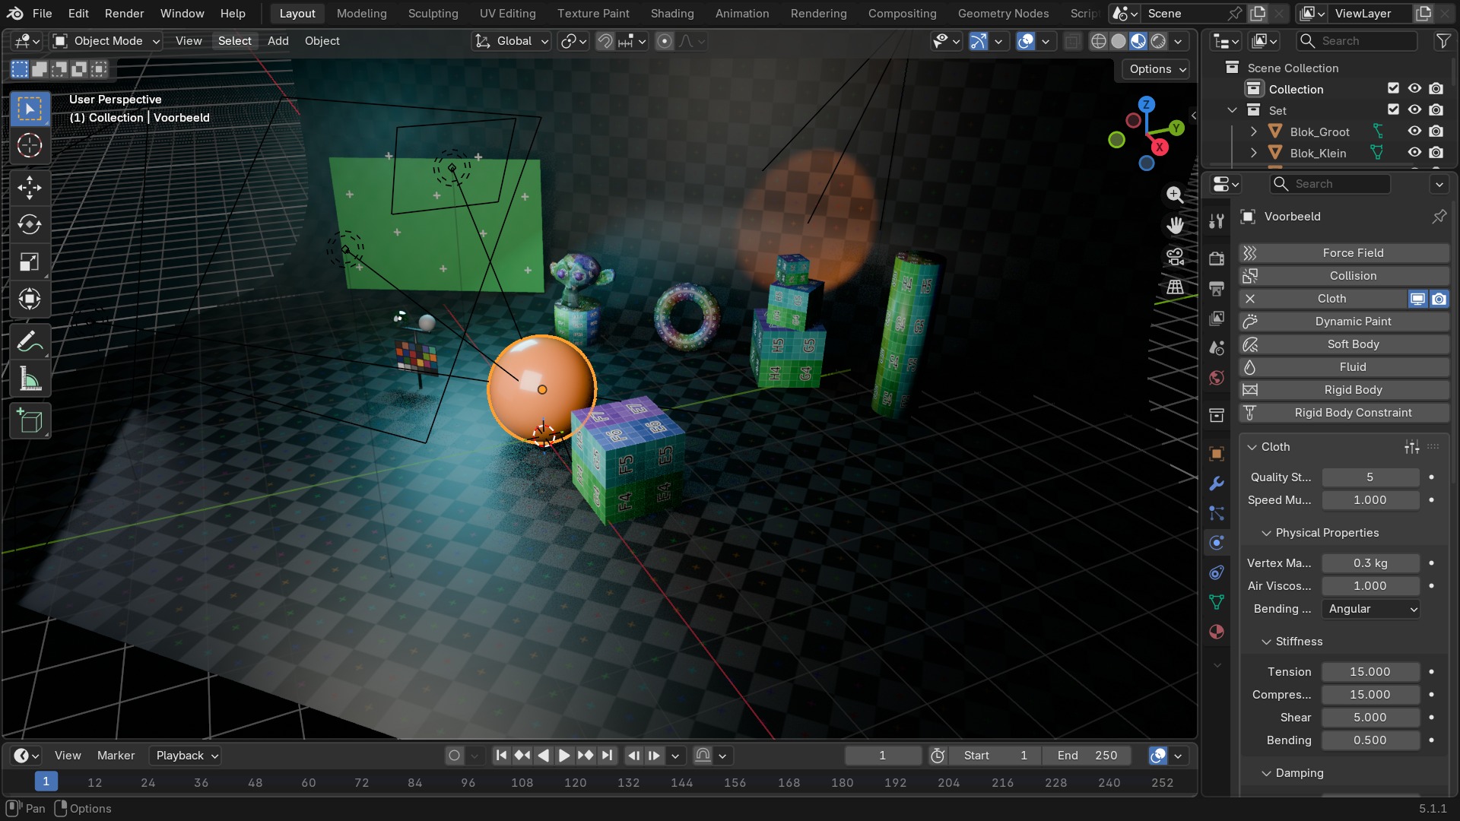Open the Global orientation dropdown

click(x=511, y=41)
